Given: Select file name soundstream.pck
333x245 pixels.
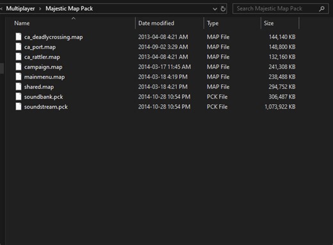Looking at the screenshot, I should pos(46,107).
